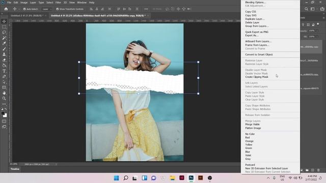This screenshot has height=183, width=326.
Task: Open the Window menu
Action: click(x=81, y=3)
